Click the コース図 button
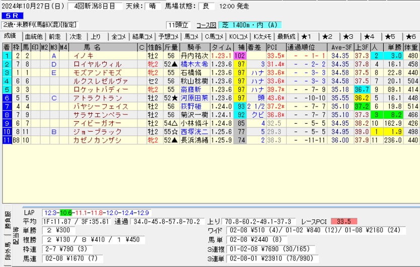Screen dimensions: 420x267 coord(205,25)
